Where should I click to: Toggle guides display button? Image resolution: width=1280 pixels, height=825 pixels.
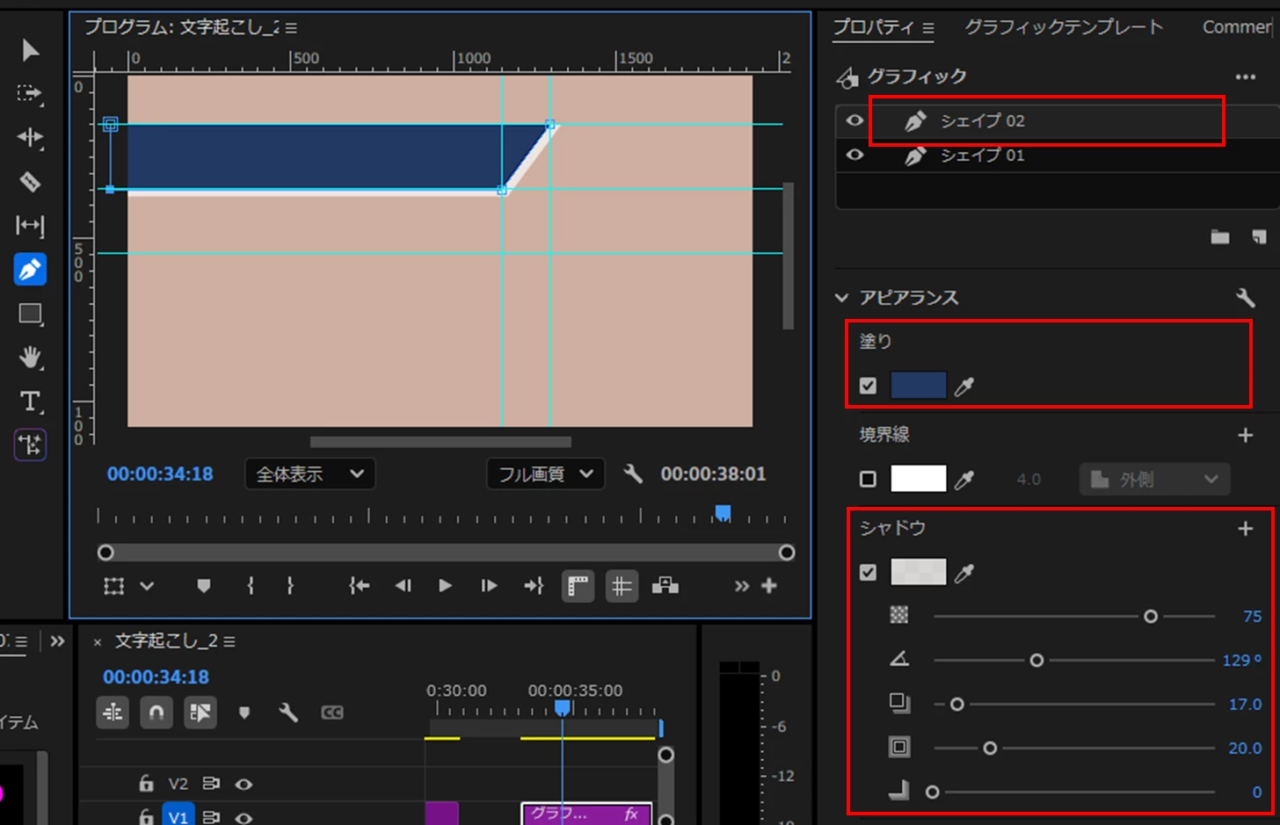pos(622,586)
